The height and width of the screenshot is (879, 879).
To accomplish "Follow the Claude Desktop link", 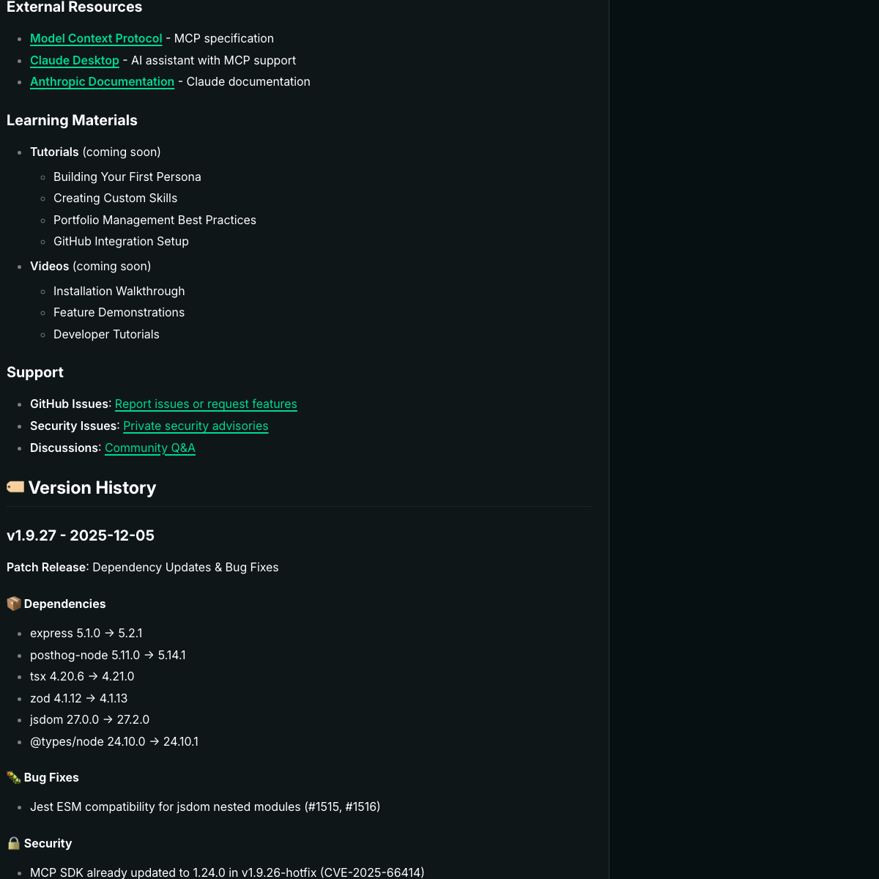I will [75, 61].
